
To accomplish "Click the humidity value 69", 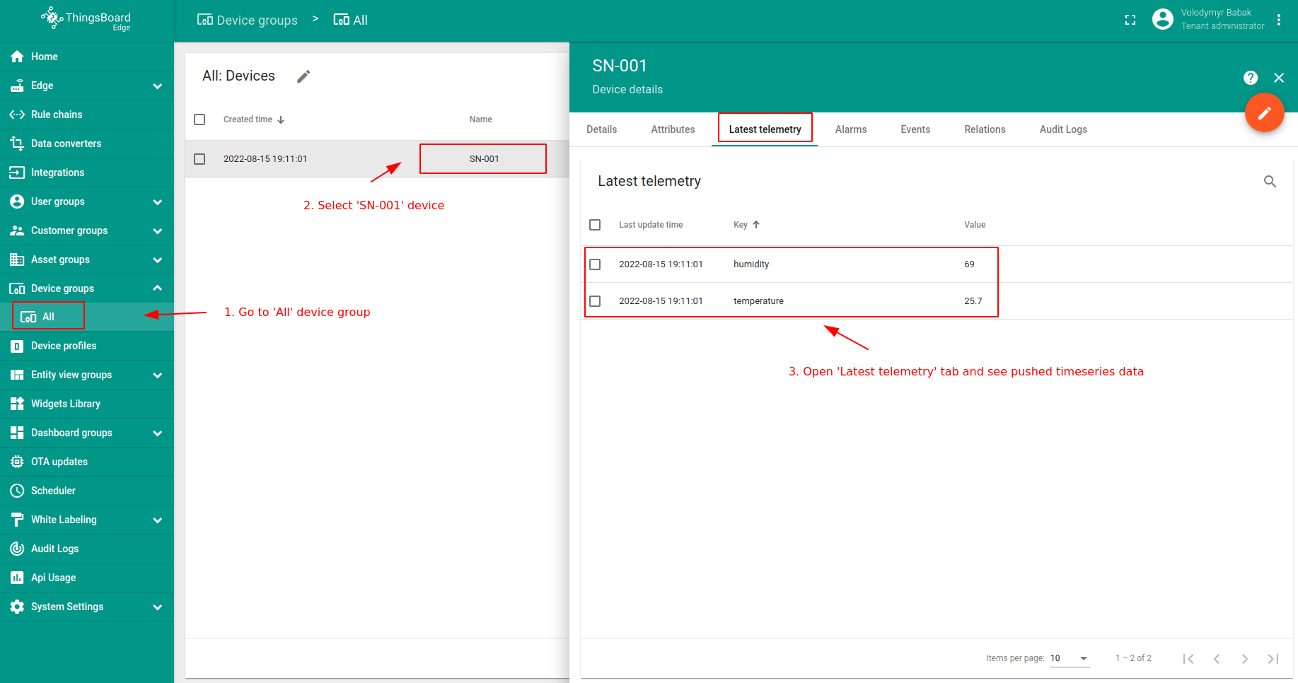I will (969, 264).
